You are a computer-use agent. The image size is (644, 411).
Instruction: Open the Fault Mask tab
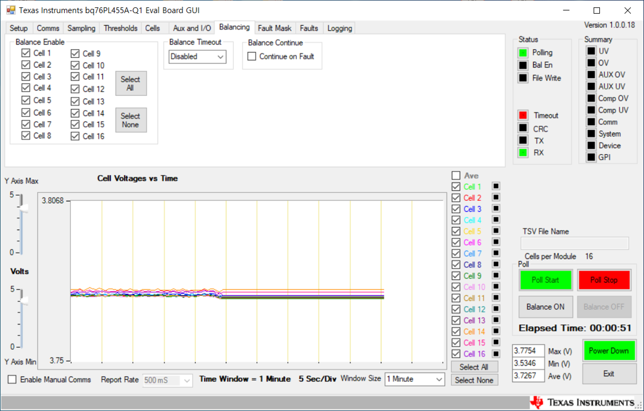[x=275, y=29]
